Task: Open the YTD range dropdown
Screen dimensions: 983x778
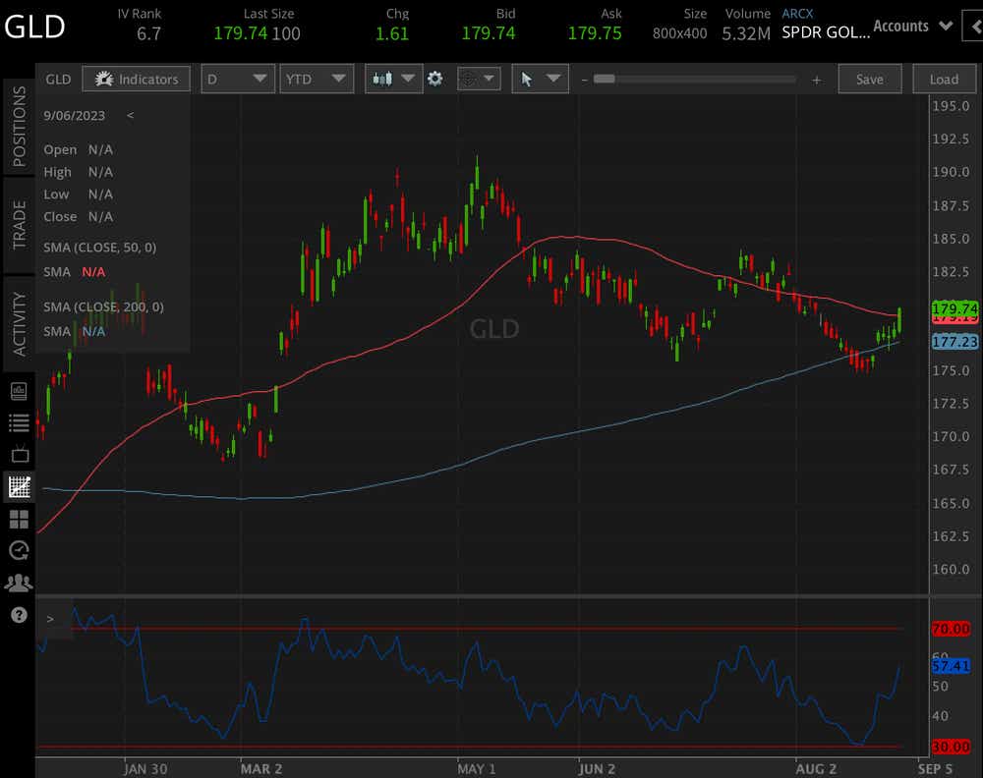Action: coord(316,80)
